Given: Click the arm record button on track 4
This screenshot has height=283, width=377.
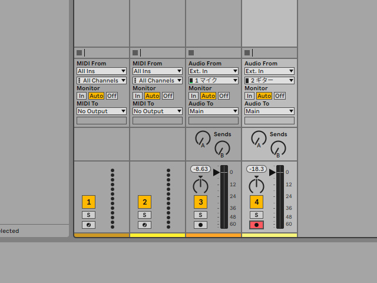Looking at the screenshot, I should pos(256,225).
